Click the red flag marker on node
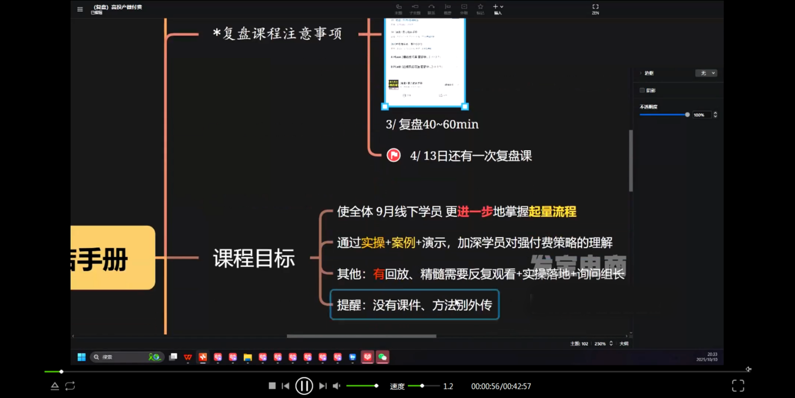 tap(393, 155)
